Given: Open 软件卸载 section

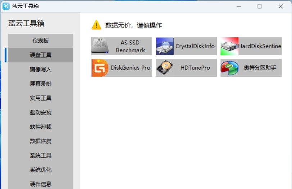Looking at the screenshot, I should point(41,127).
